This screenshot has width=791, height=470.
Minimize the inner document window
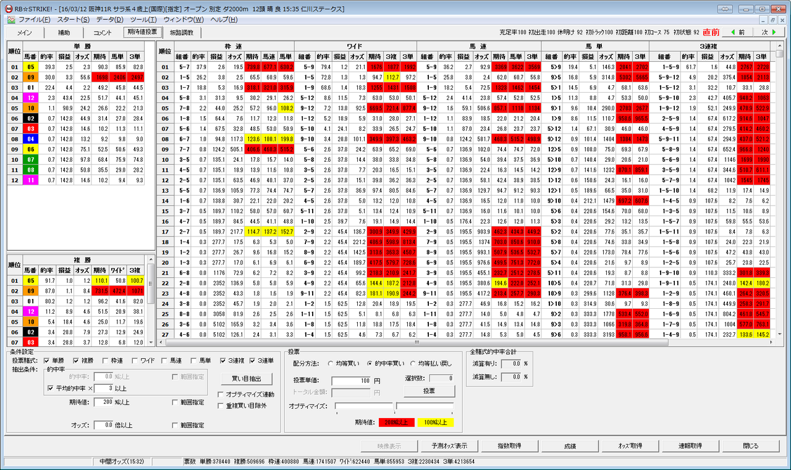tap(764, 20)
